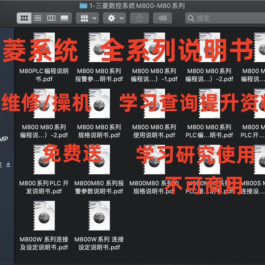Click the Share toolbar button
Screen dimensions: 265x265
(x=139, y=18)
